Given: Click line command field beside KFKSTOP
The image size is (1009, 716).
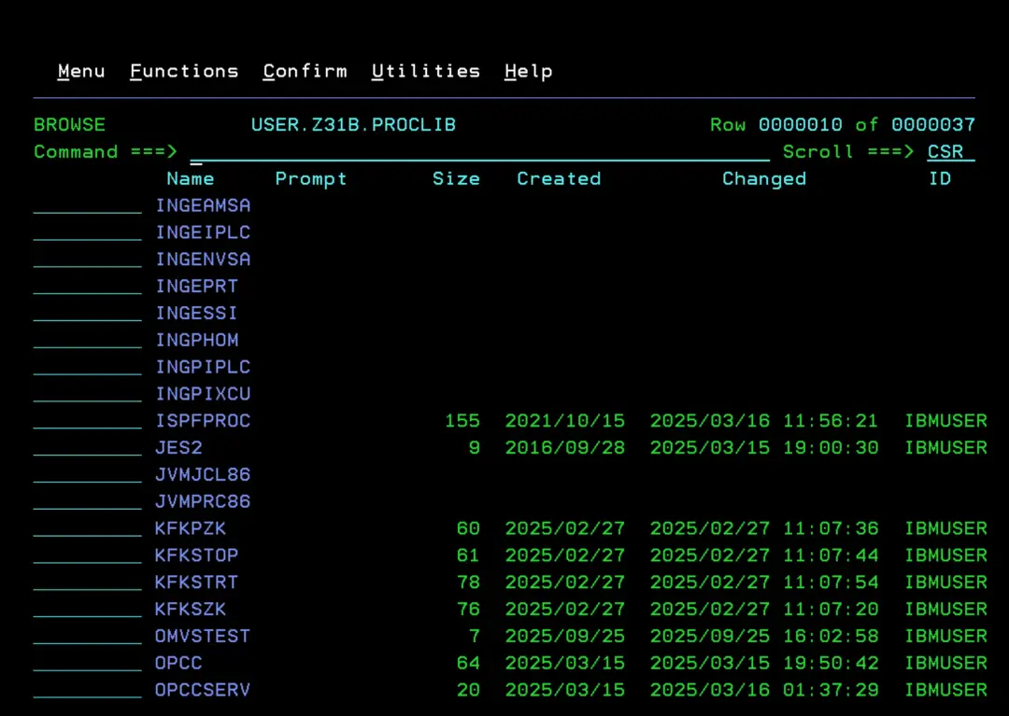Looking at the screenshot, I should pos(88,555).
